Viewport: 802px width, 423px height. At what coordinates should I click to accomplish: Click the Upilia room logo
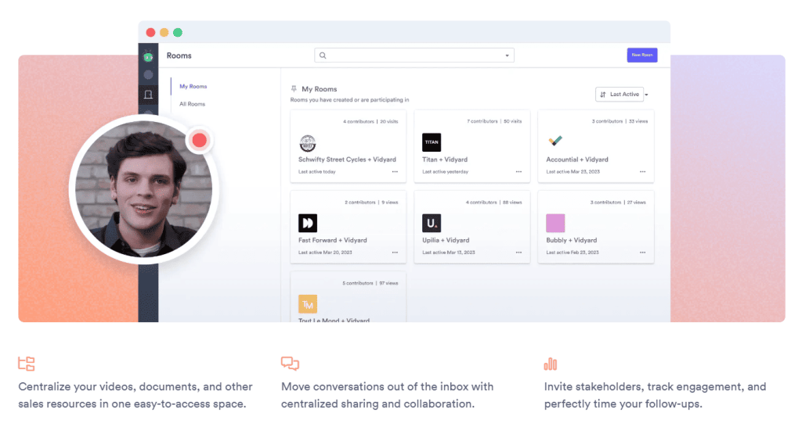[x=432, y=223]
